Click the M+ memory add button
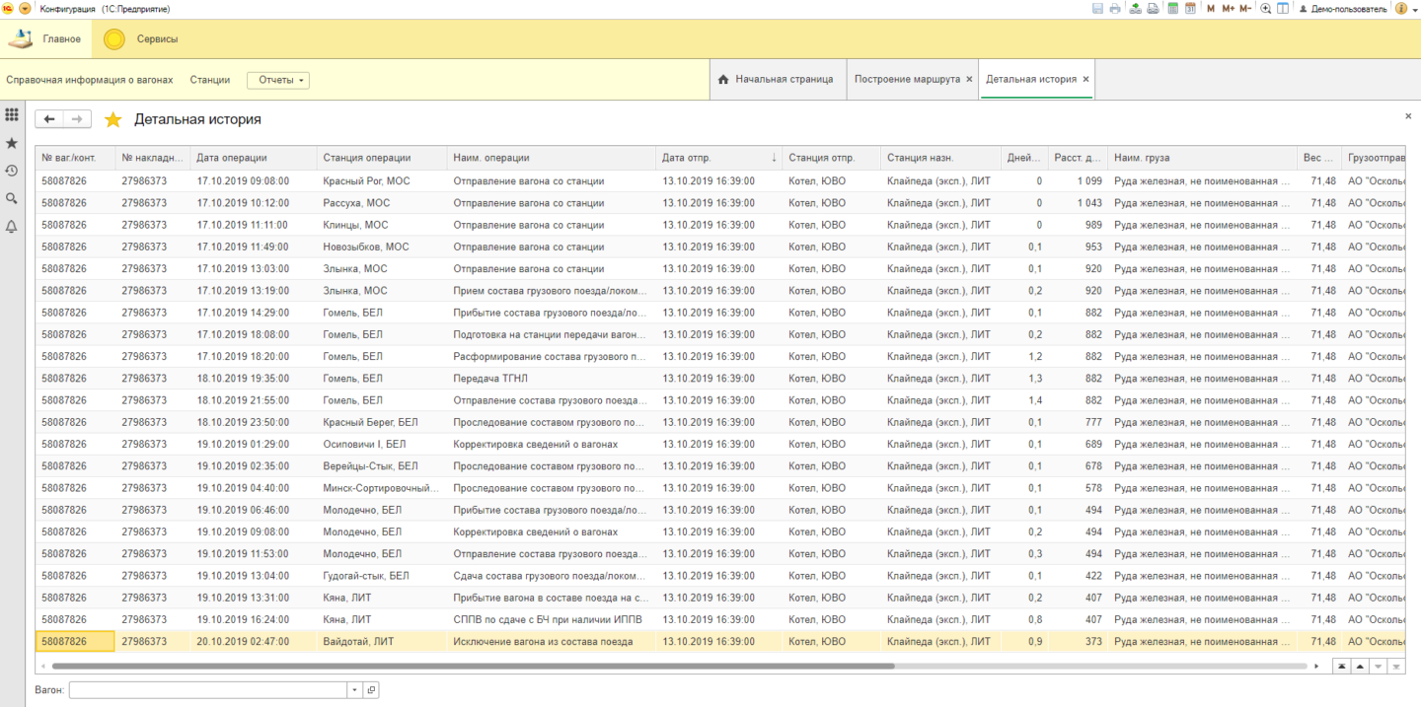The width and height of the screenshot is (1421, 707). (x=1228, y=9)
